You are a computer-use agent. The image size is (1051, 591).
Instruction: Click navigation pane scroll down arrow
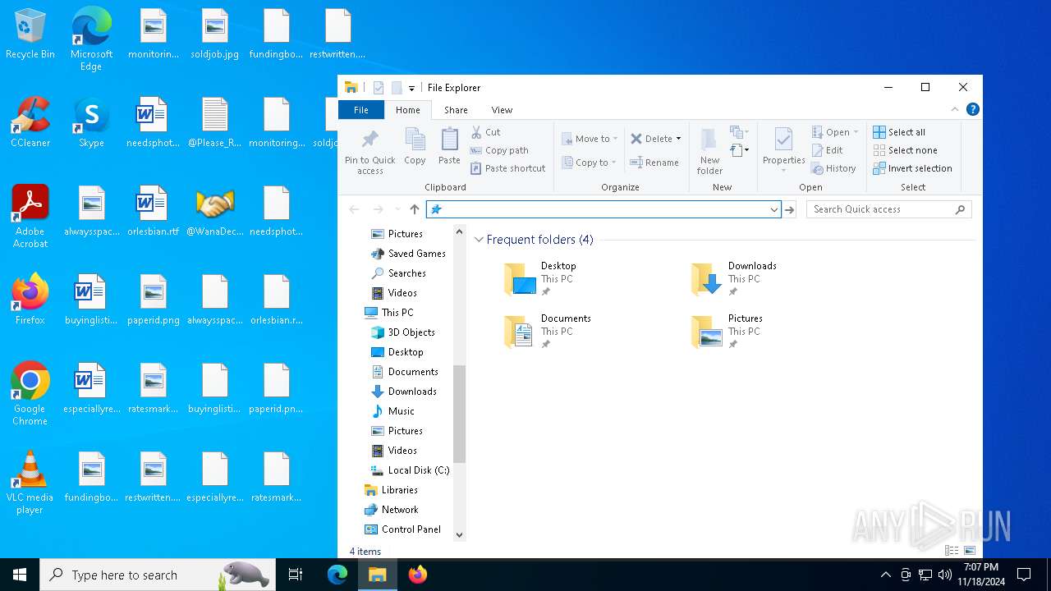click(x=459, y=534)
